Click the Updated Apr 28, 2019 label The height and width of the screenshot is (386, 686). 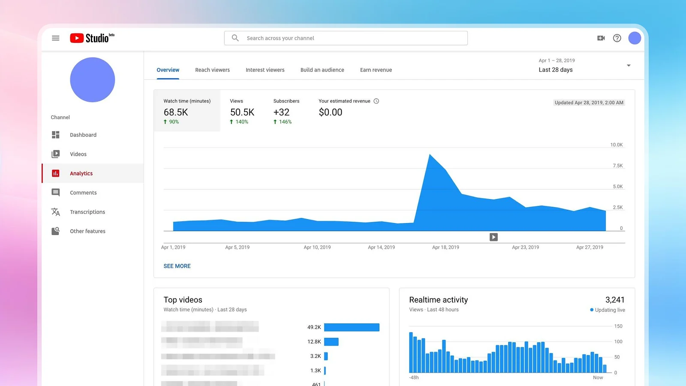pos(589,103)
